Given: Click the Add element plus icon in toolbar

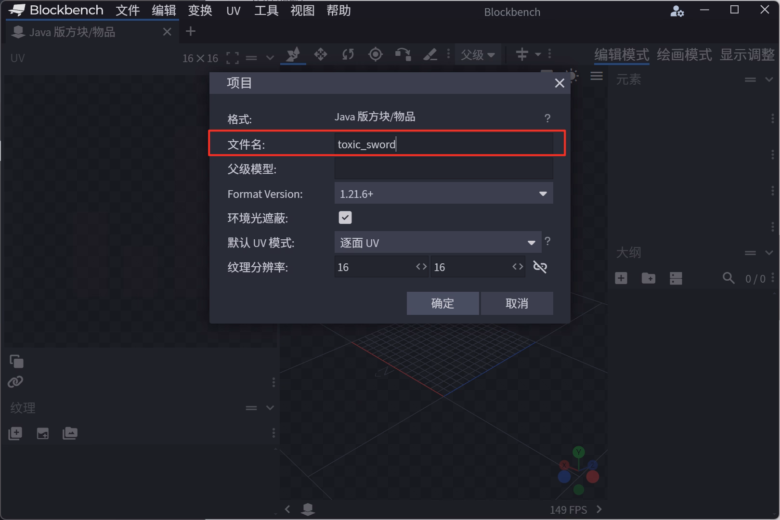Looking at the screenshot, I should [x=522, y=54].
